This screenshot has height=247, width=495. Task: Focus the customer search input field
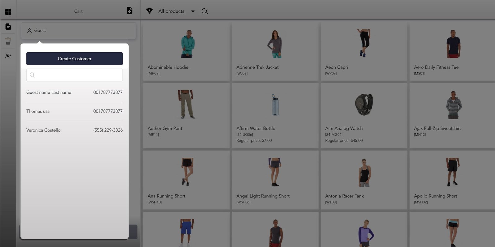[x=75, y=75]
